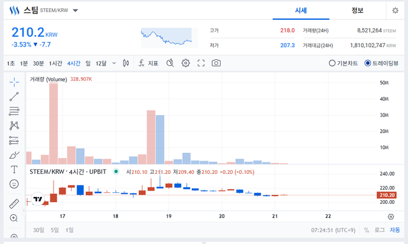Select the trend line drawing tool

point(14,96)
